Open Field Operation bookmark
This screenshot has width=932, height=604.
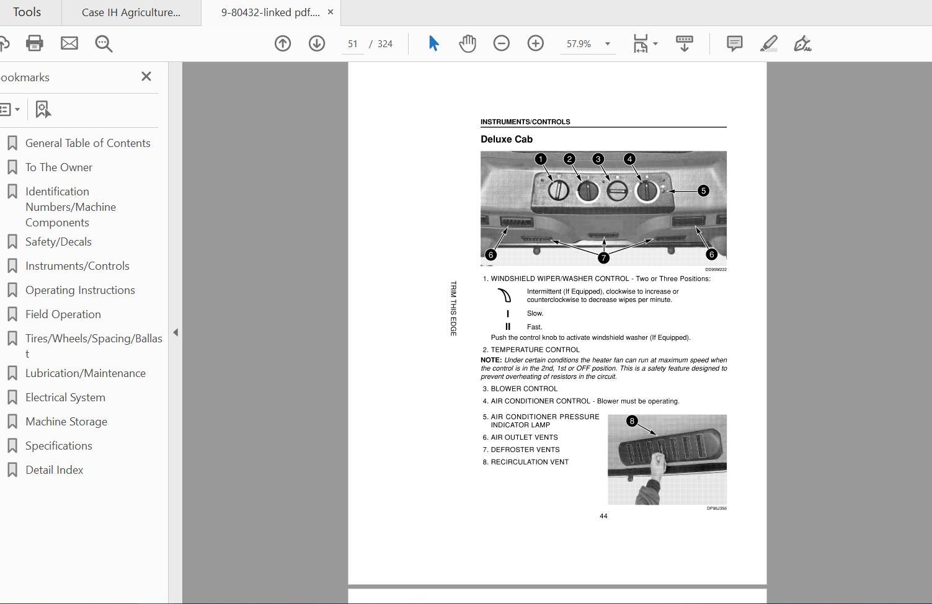63,314
